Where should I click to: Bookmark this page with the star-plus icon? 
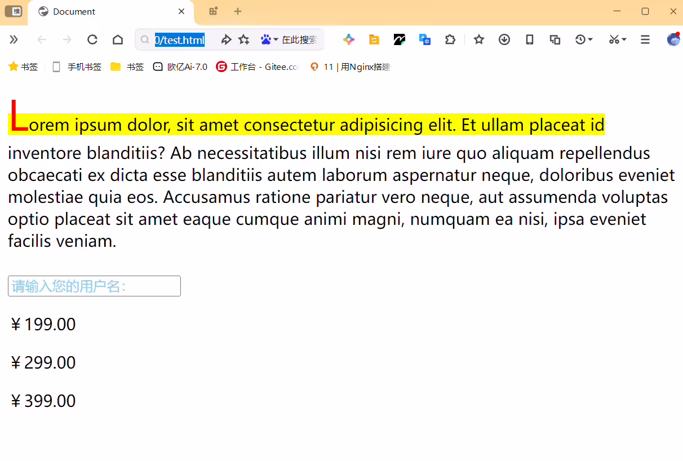[244, 39]
